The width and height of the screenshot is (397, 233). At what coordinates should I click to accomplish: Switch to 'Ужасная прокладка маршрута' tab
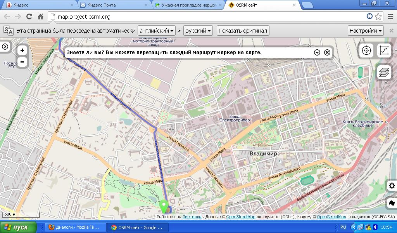185,5
